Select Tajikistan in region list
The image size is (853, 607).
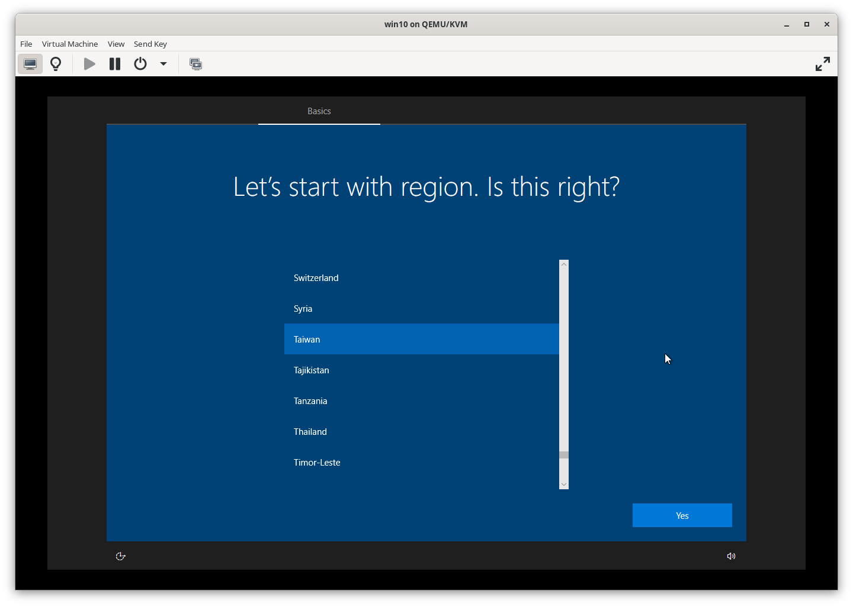coord(422,370)
